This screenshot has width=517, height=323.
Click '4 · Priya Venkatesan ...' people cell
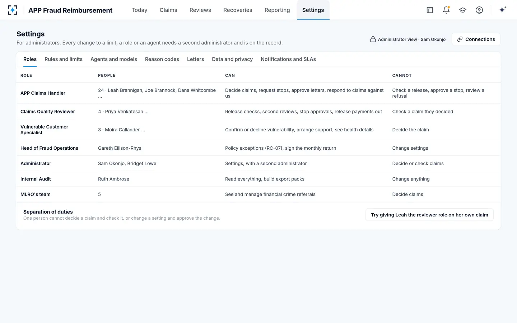123,112
